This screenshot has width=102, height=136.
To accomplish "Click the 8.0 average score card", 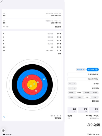I will (x=83, y=110).
